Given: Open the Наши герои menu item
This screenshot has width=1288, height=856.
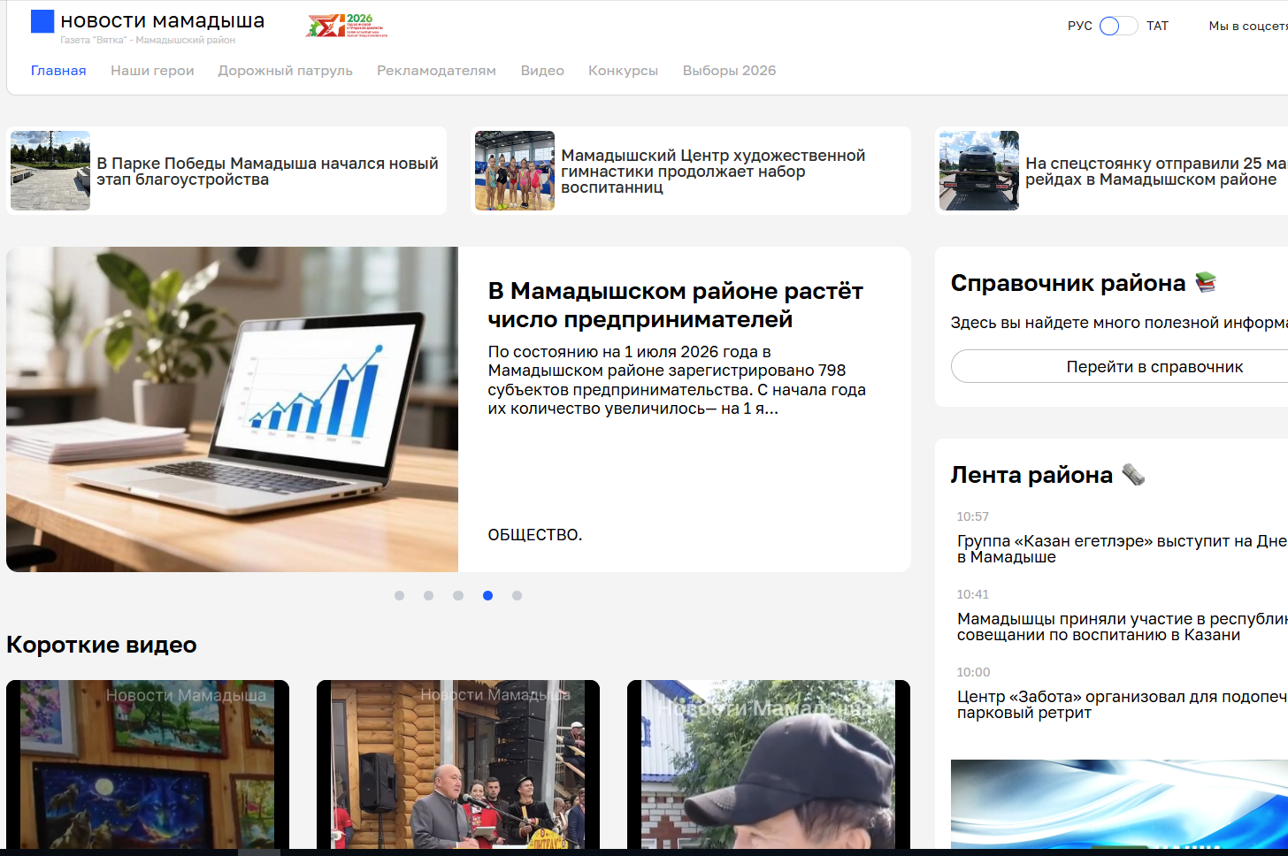Looking at the screenshot, I should click(152, 71).
